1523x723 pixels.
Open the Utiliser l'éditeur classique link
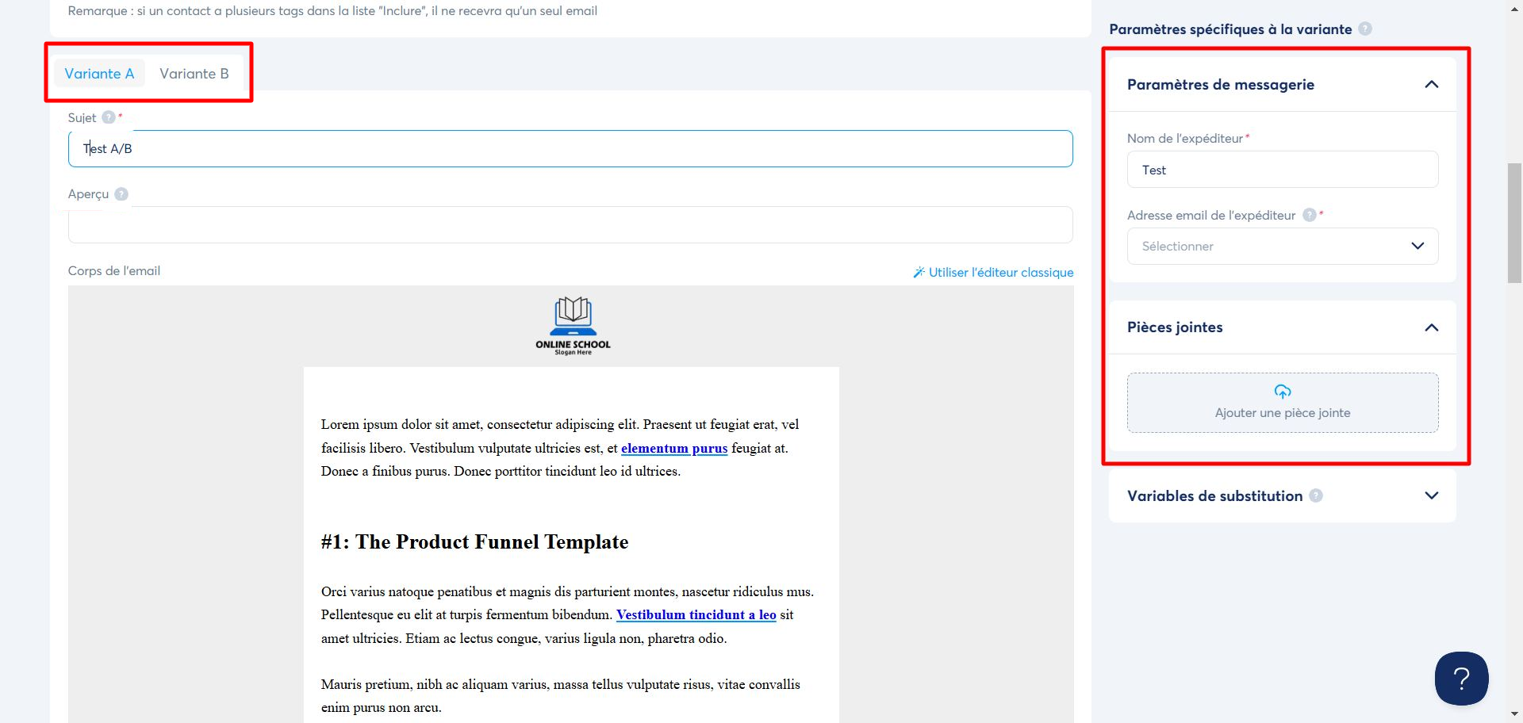point(1001,273)
